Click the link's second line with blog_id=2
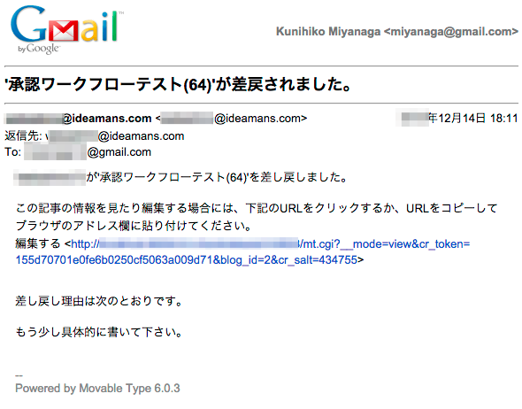522x409 pixels. 187,259
